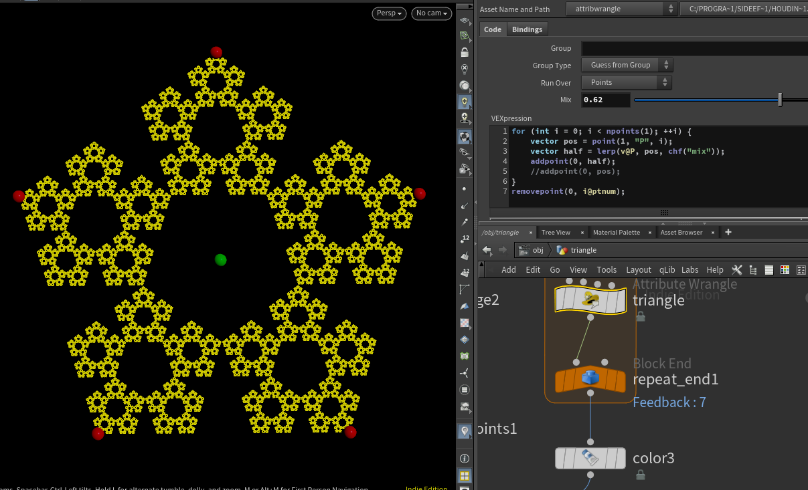
Task: Open the No cam camera dropdown
Action: (431, 13)
